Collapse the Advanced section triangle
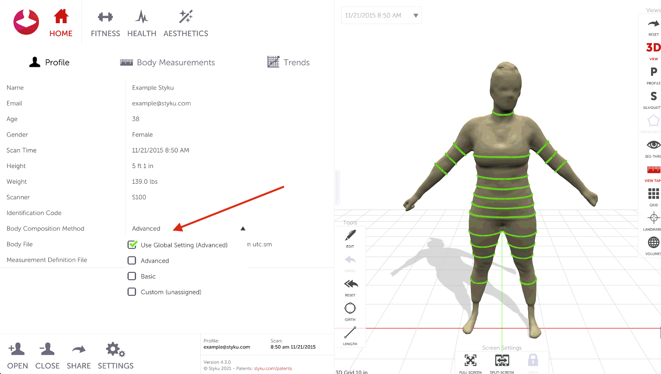The width and height of the screenshot is (661, 374). (x=243, y=228)
